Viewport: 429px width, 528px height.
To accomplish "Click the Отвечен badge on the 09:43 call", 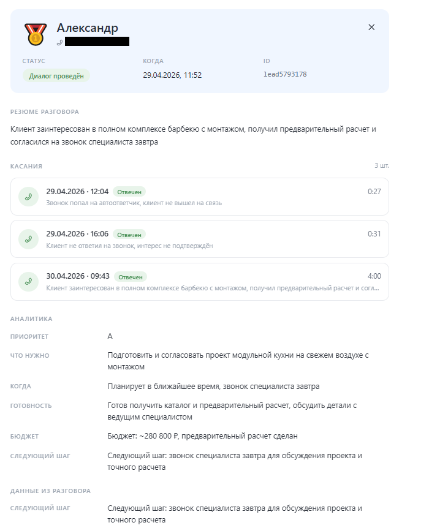I will (x=131, y=277).
